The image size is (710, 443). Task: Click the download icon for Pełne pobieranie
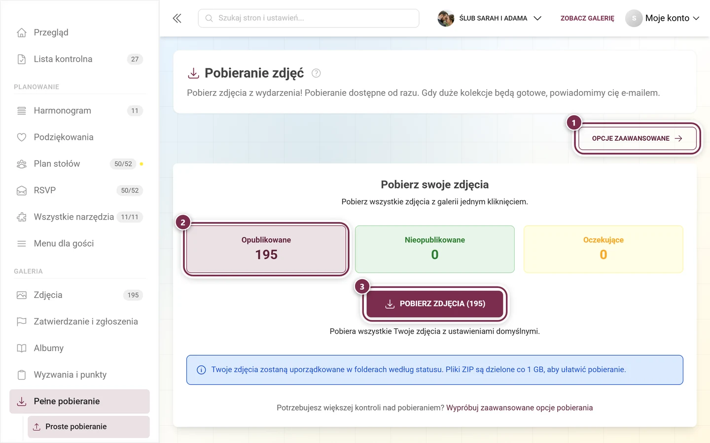pyautogui.click(x=22, y=402)
